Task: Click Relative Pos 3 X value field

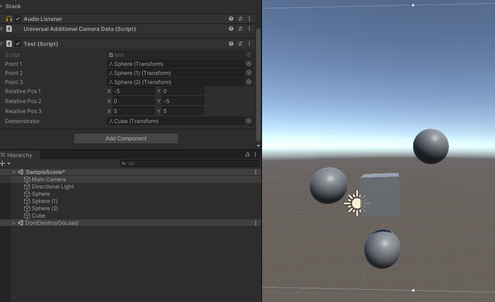Action: (x=133, y=111)
